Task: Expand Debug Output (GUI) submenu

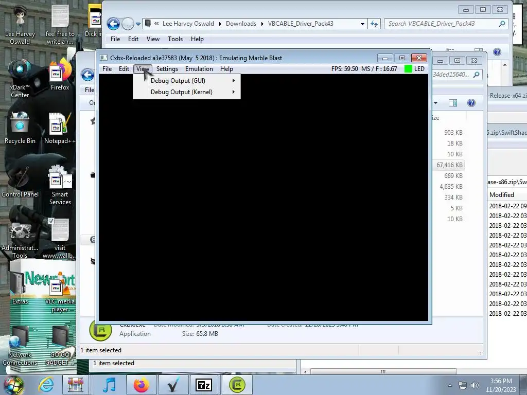Action: (x=187, y=81)
